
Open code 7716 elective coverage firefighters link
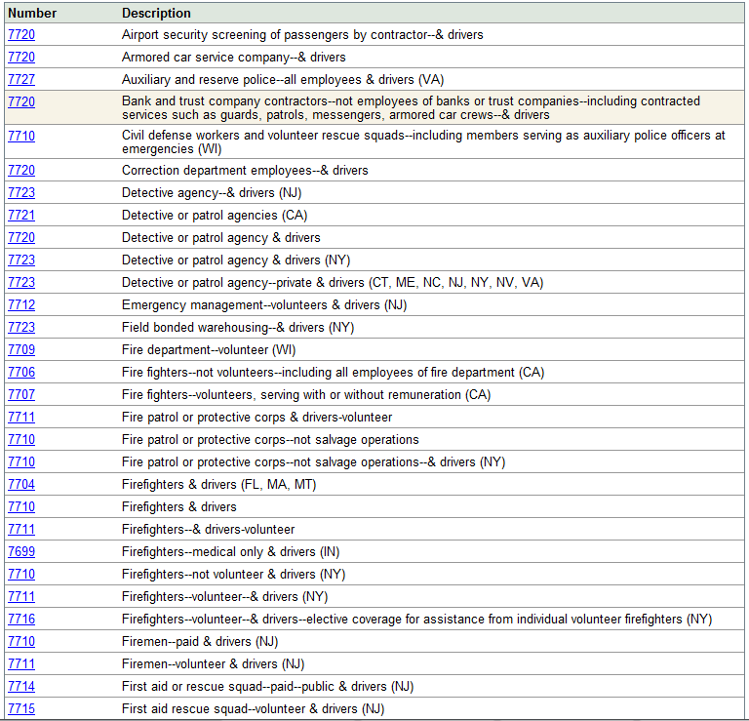coord(21,619)
